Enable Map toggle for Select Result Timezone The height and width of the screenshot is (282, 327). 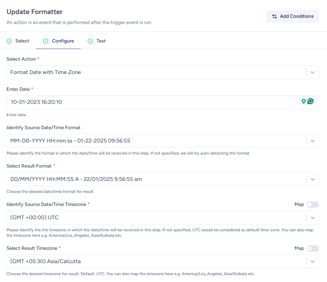313,248
